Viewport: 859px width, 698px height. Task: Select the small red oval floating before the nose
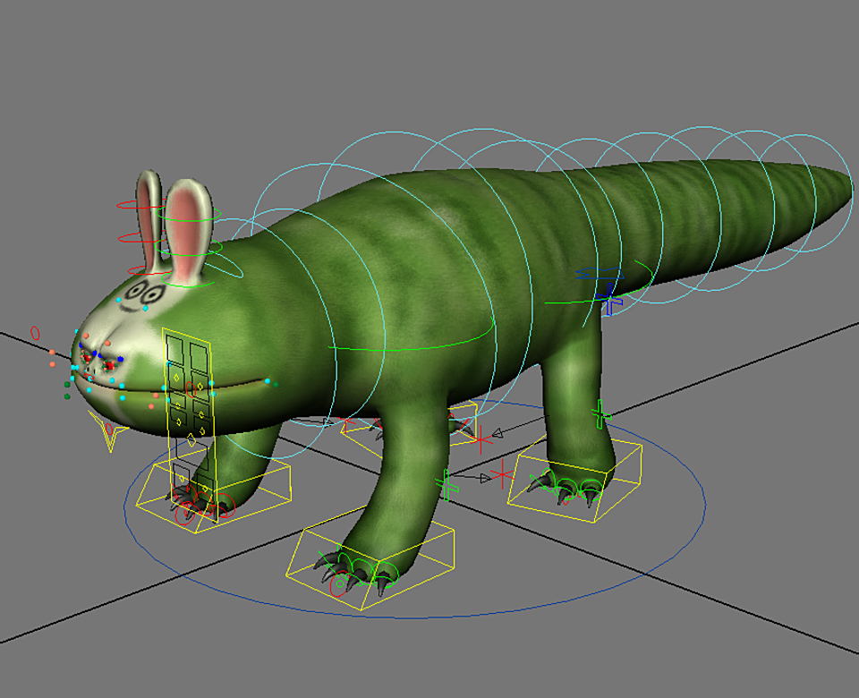click(x=35, y=333)
